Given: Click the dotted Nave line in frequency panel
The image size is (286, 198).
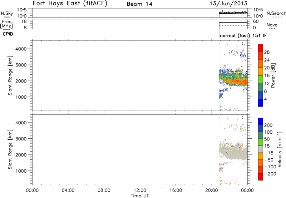Looking at the screenshot, I should click(233, 26).
